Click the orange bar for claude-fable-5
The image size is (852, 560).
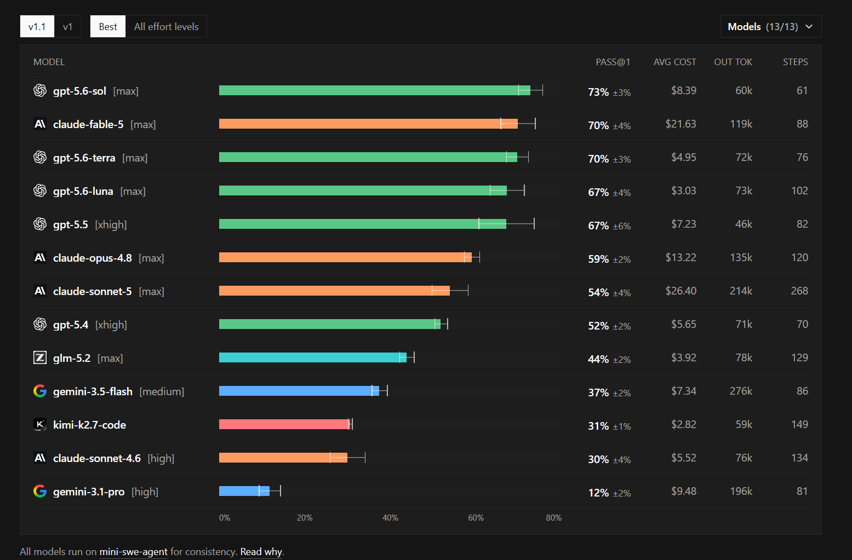pos(368,124)
